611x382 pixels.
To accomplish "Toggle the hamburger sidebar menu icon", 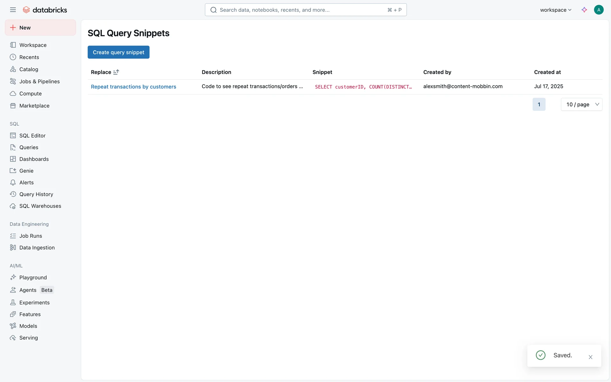I will (13, 10).
